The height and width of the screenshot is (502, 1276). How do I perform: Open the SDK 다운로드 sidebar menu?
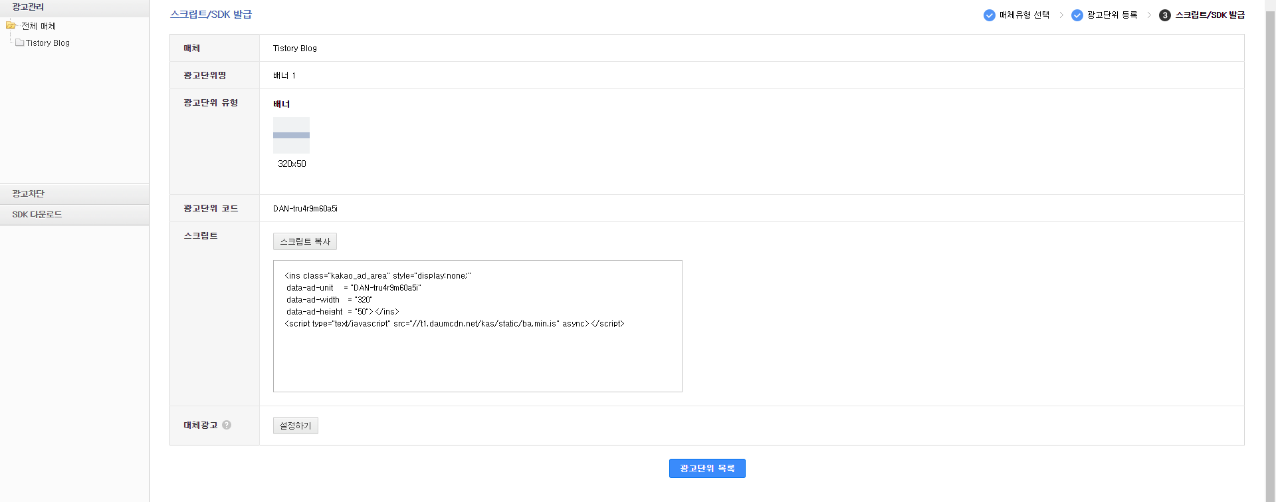pyautogui.click(x=74, y=215)
